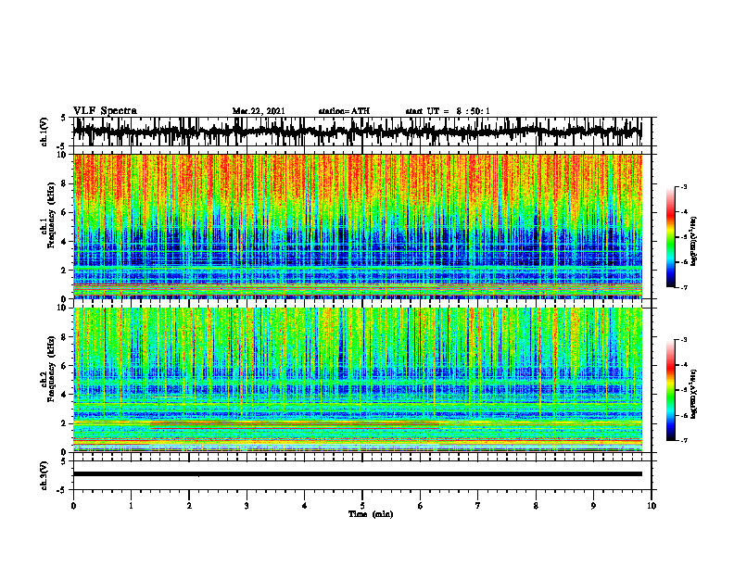
Task: Click the "9" tick on the time axis
Action: click(593, 506)
